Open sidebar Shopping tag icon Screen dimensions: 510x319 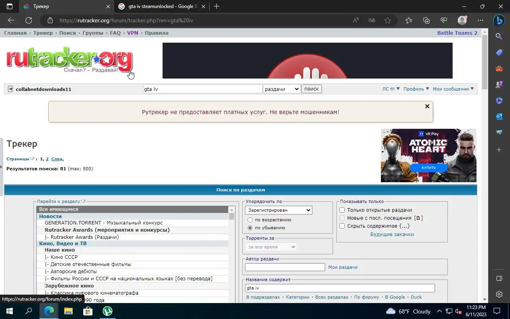(499, 53)
